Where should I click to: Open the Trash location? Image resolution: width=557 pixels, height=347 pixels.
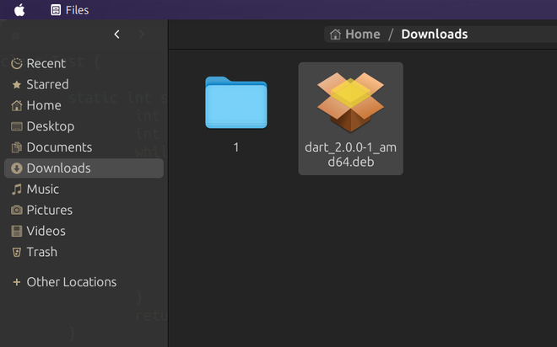point(41,252)
